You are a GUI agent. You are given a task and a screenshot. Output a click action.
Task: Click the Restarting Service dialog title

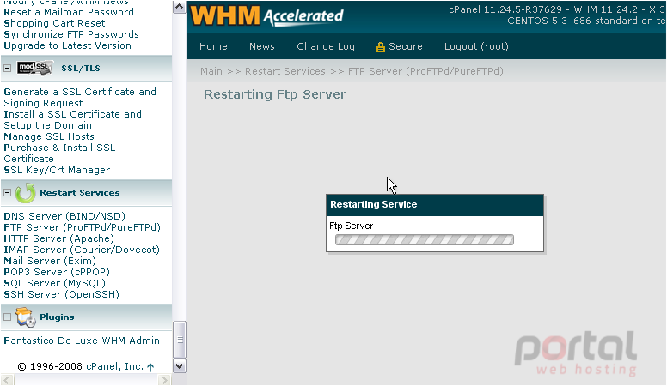point(374,205)
